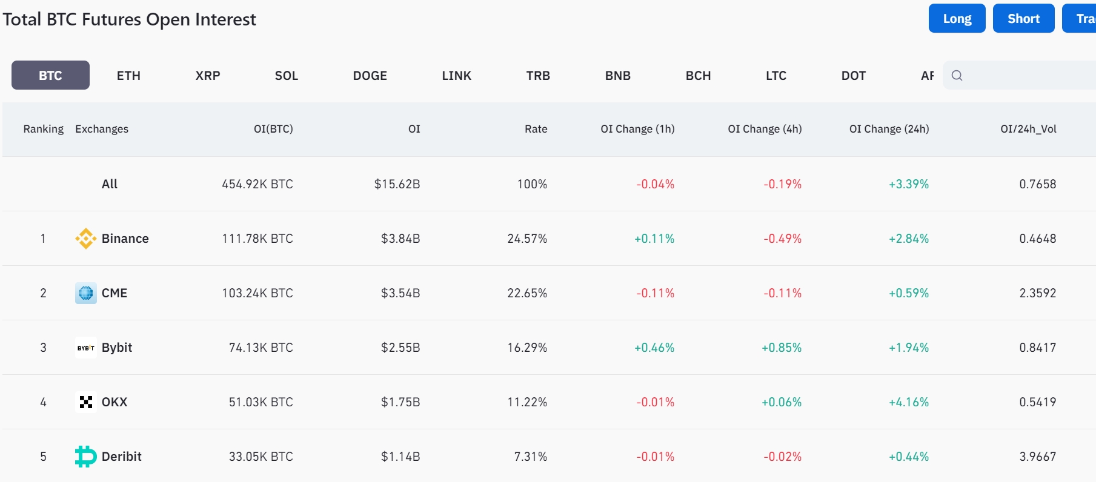Screen dimensions: 1096x482
Task: Click the Deribit green logo icon
Action: 85,457
